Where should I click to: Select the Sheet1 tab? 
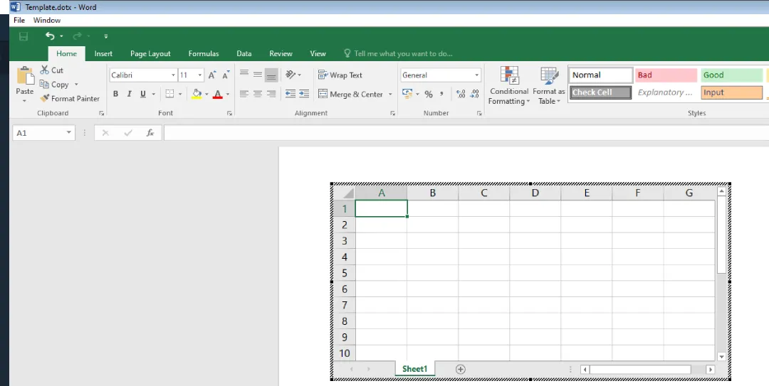(x=415, y=369)
